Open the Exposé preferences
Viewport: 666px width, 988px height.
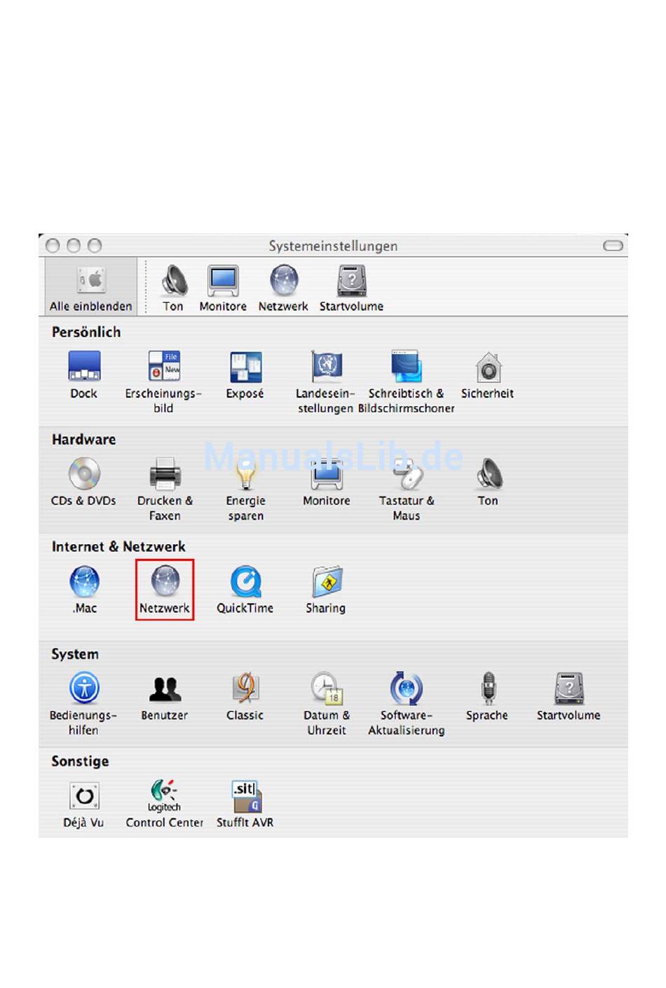[245, 375]
